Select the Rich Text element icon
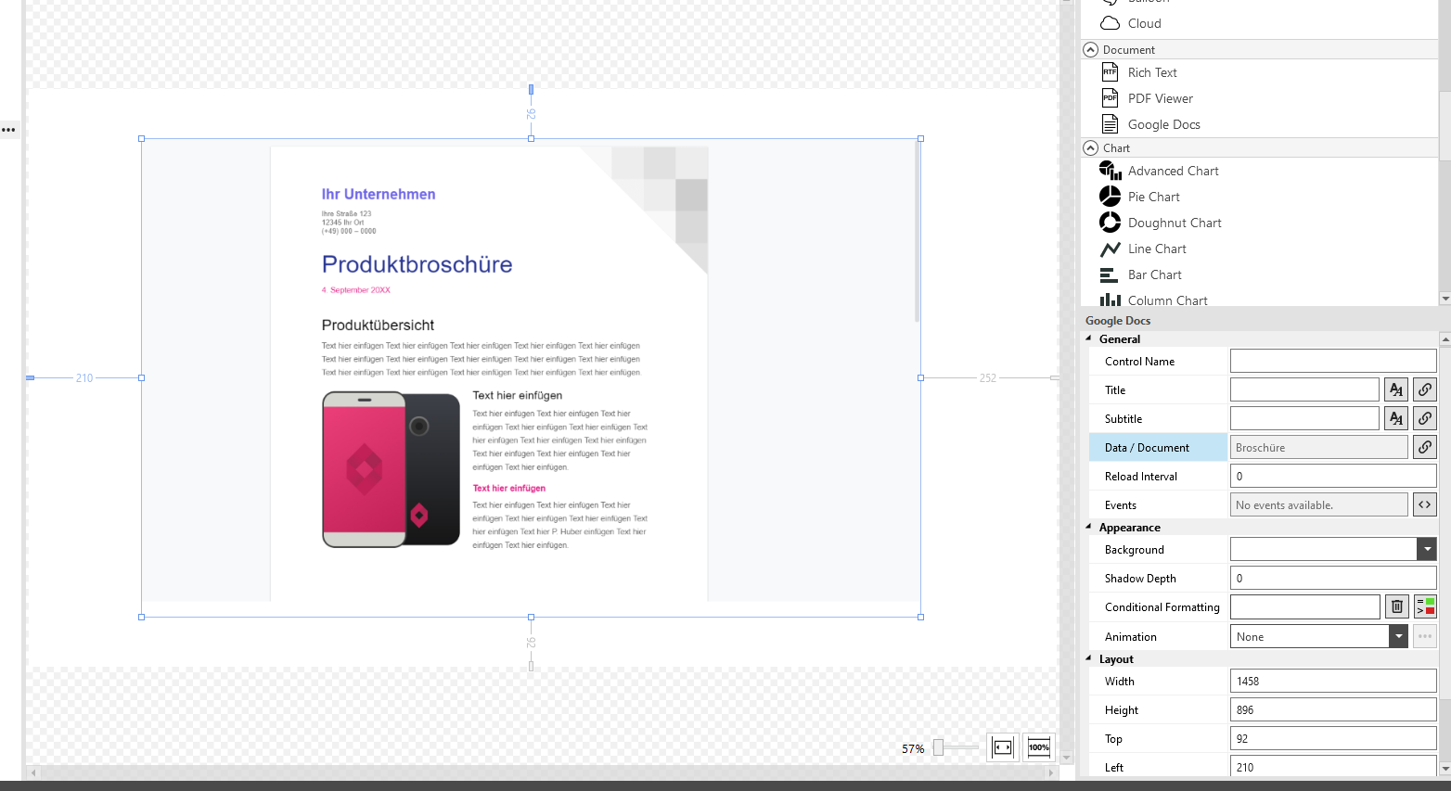This screenshot has height=791, width=1451. tap(1110, 72)
